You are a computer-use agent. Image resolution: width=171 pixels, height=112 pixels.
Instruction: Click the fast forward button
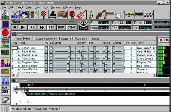[x=42, y=27]
